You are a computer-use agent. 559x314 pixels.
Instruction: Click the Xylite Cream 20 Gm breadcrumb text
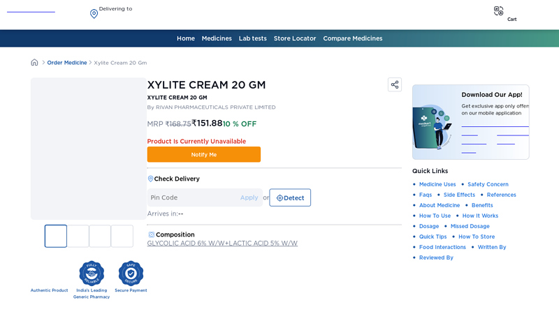tap(120, 63)
